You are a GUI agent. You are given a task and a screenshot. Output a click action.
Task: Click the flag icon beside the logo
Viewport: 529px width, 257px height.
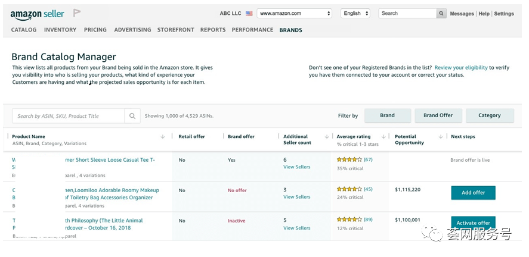[77, 13]
